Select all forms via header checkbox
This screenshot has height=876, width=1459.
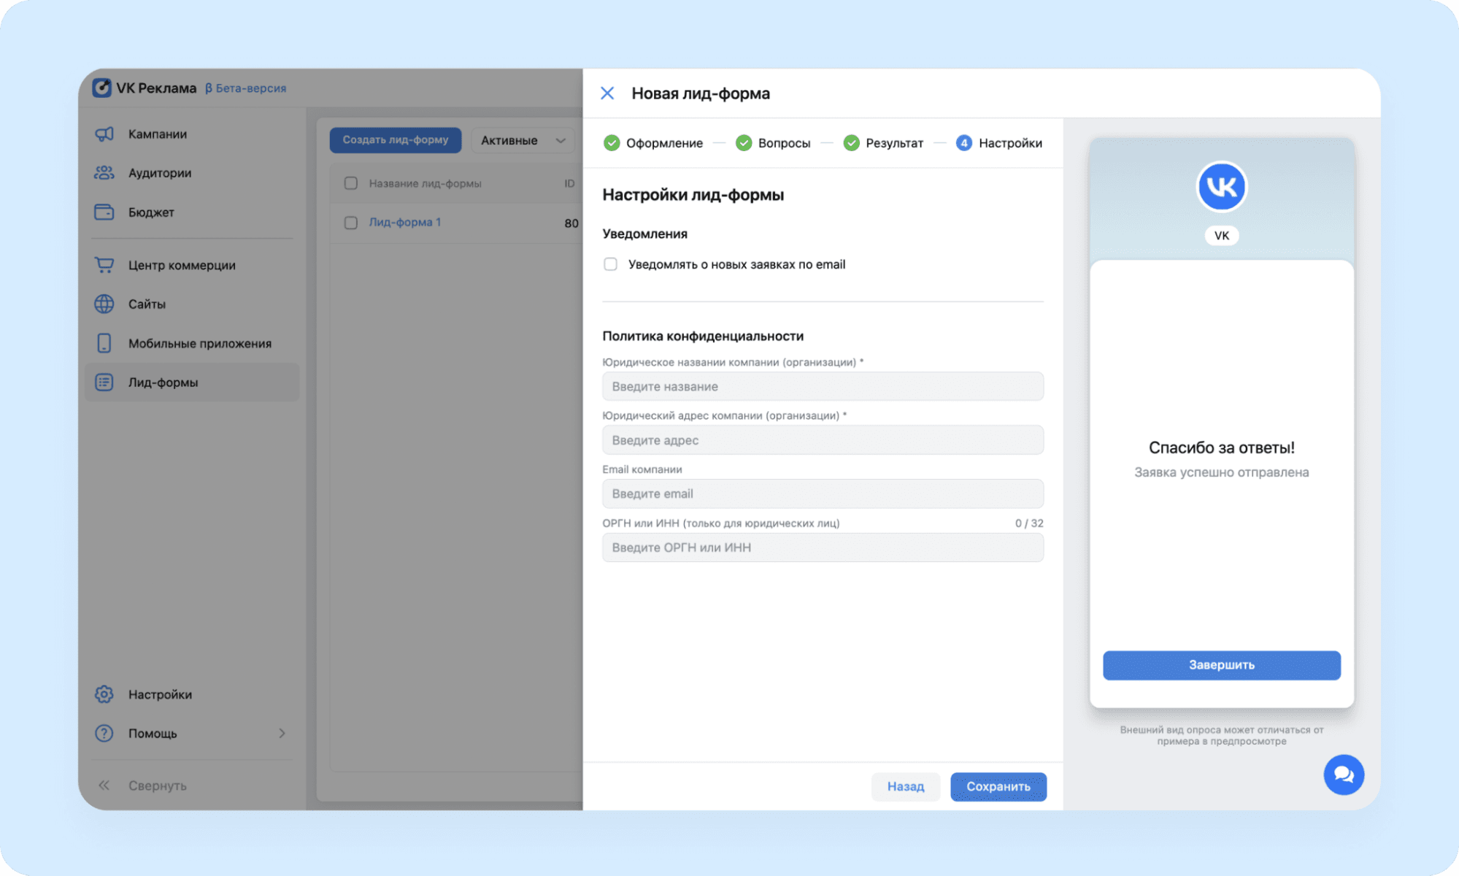click(351, 183)
